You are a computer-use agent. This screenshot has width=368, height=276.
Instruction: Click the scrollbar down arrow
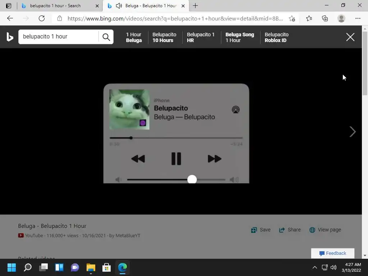click(x=365, y=256)
